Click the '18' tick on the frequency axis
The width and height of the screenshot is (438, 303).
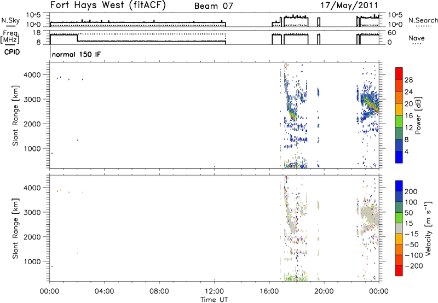(37, 33)
